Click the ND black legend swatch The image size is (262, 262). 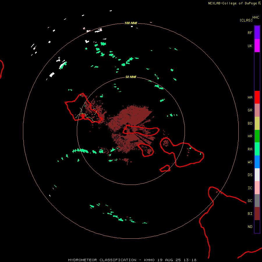click(x=257, y=226)
